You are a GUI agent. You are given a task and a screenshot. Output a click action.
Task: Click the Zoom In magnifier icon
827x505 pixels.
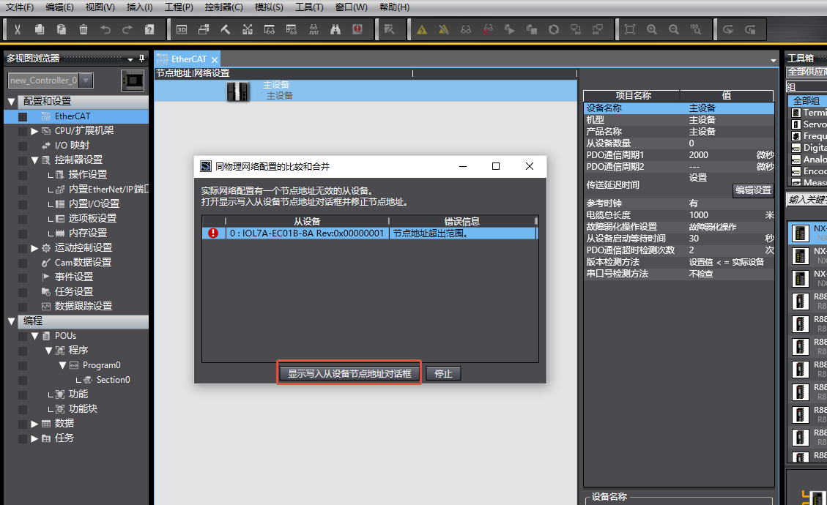pyautogui.click(x=652, y=30)
